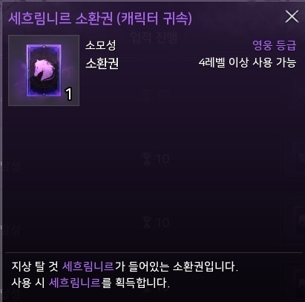Click the quantity number 1 on item icon

[x=69, y=94]
